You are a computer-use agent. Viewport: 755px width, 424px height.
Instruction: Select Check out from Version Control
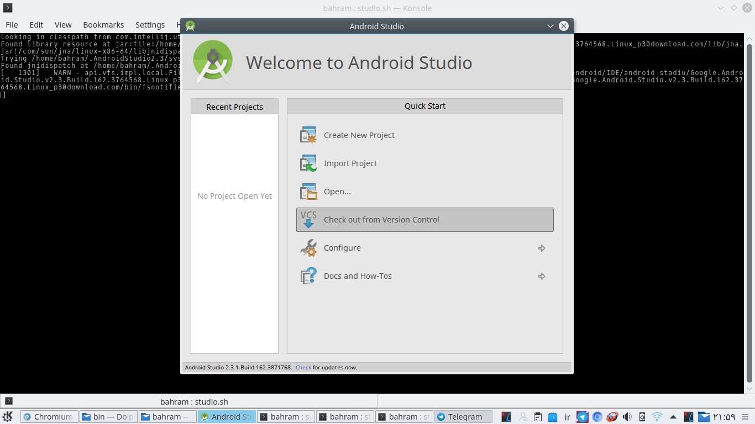(424, 220)
